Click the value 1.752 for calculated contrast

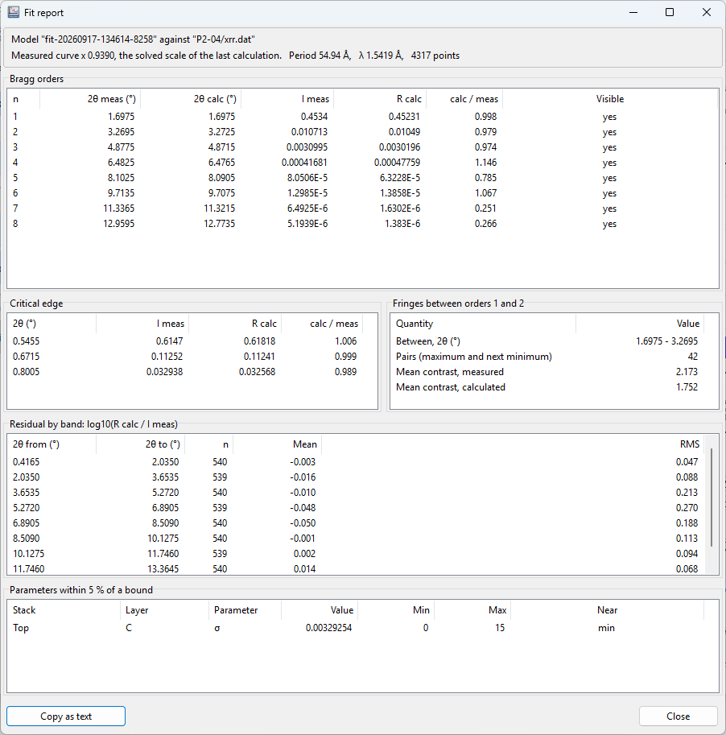687,387
